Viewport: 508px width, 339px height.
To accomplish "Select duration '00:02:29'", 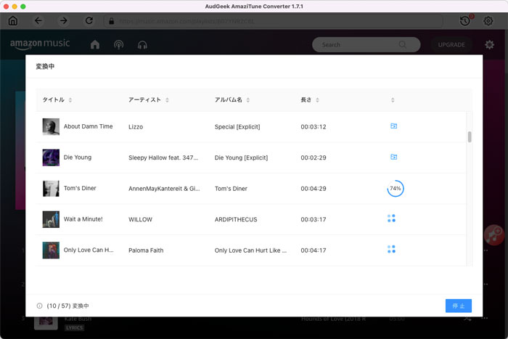I will click(x=314, y=158).
